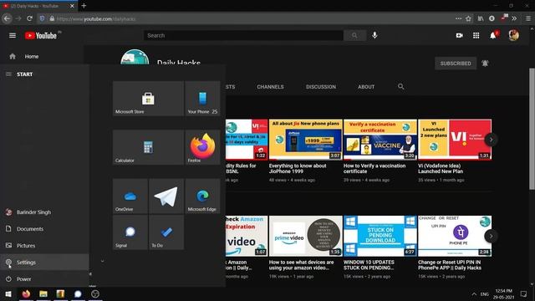Open the Telegram paper plane tile
Screen dimensions: 535x301
166,196
